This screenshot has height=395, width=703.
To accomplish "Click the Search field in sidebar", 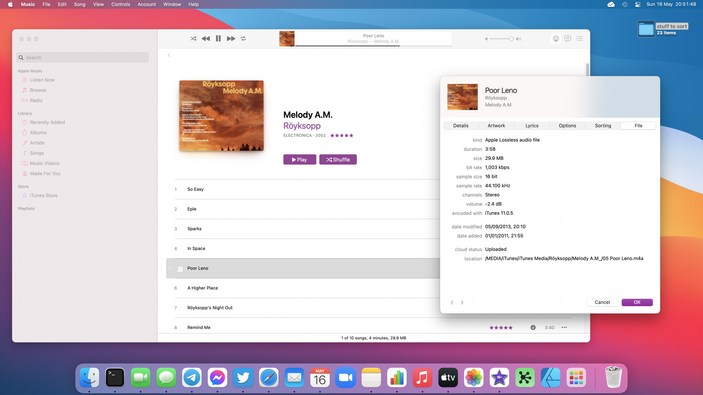I will coord(83,58).
